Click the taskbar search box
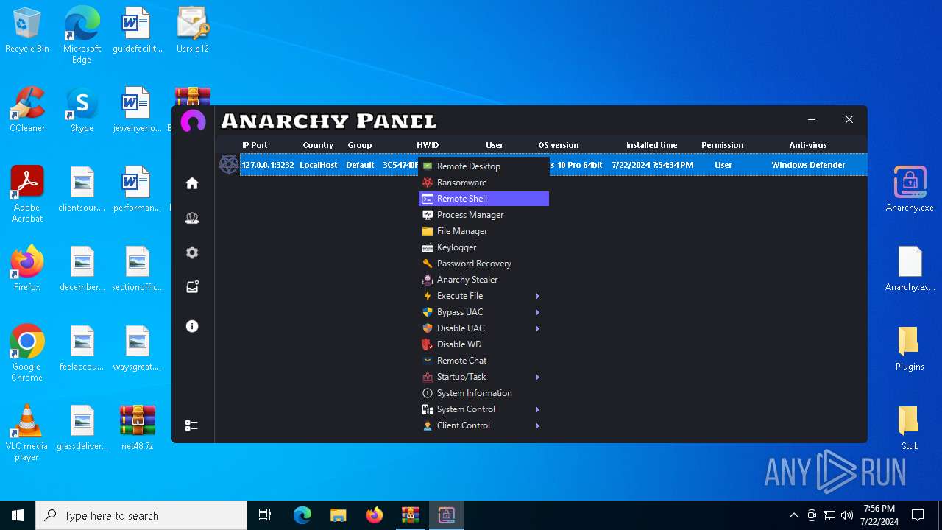The width and height of the screenshot is (942, 530). 141,515
